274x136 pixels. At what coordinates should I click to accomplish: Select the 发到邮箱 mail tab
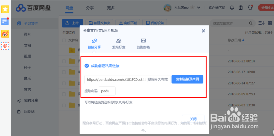tap(143, 44)
